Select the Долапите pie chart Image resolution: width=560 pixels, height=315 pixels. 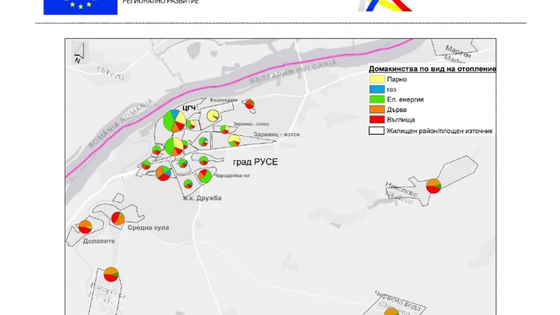pyautogui.click(x=85, y=227)
